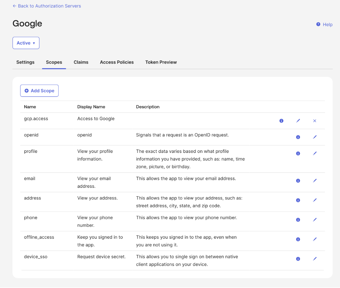Click info icon for gcp.access scope

[281, 121]
